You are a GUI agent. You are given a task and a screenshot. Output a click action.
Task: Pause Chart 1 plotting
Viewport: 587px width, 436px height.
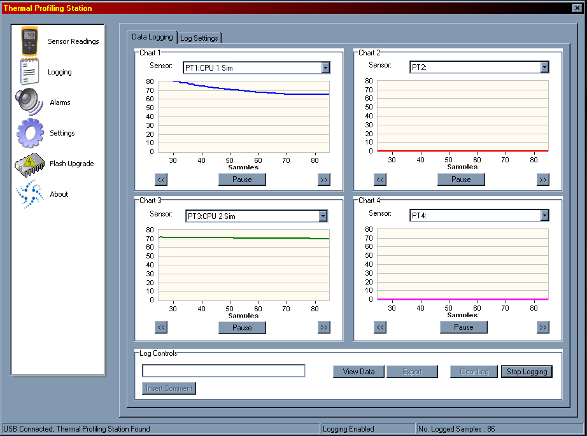pyautogui.click(x=242, y=179)
